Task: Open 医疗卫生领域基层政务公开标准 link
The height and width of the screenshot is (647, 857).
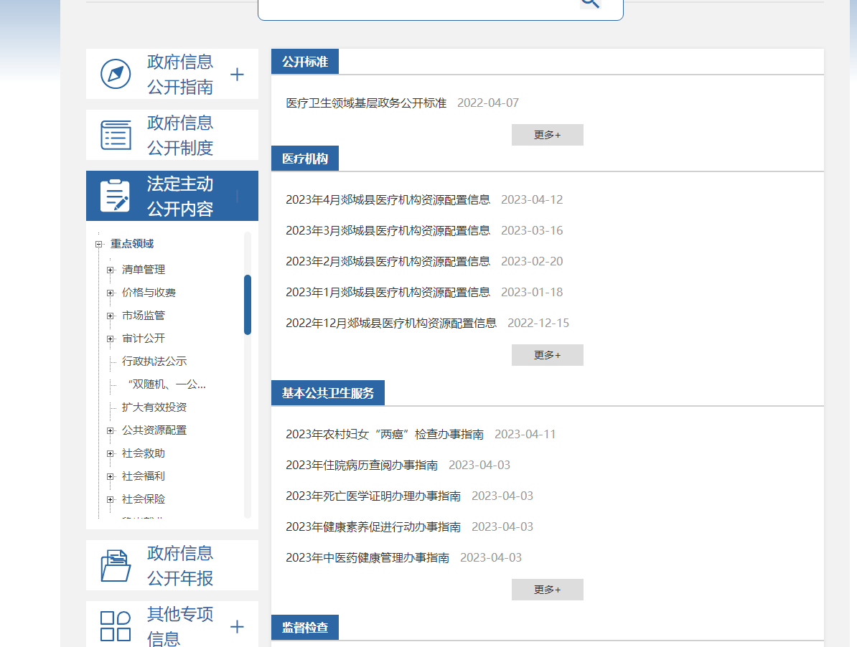Action: pos(366,103)
